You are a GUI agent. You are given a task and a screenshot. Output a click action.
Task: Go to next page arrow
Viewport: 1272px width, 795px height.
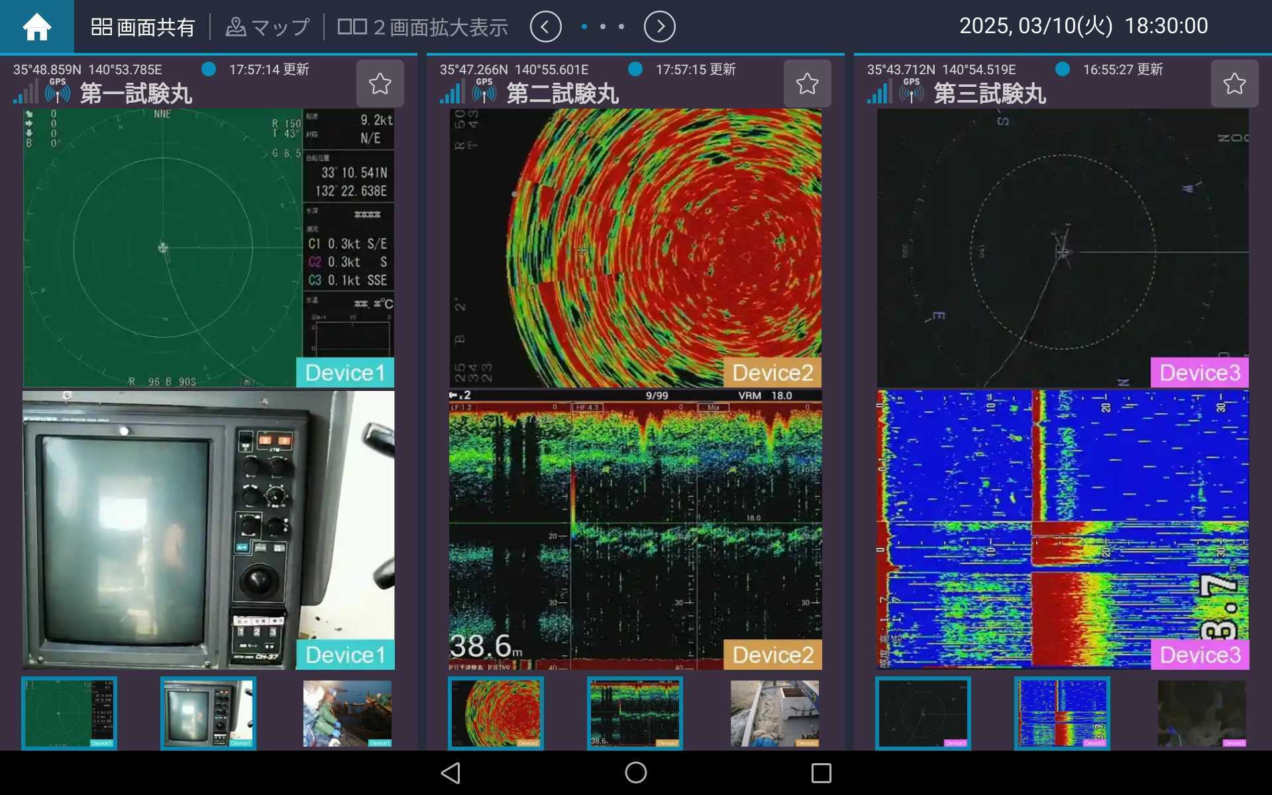(x=659, y=26)
